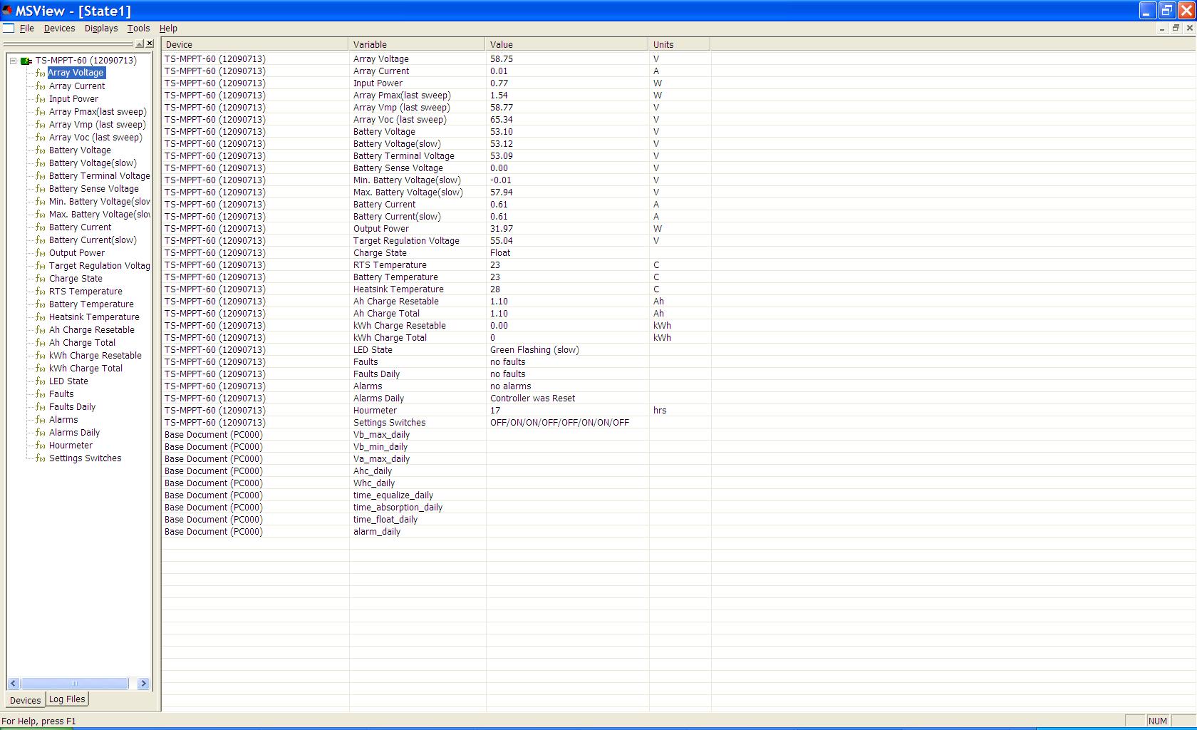Click the icon beside RTS Temperature in tree
1197x730 pixels.
pos(41,292)
